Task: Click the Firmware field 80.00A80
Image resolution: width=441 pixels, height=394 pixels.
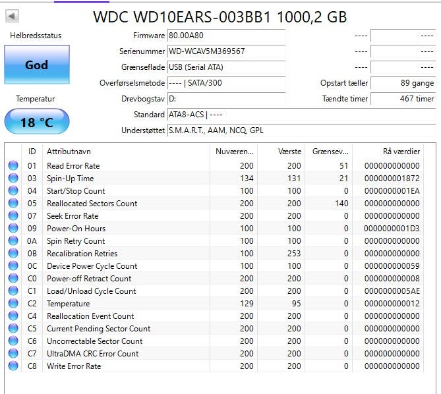Action: coord(226,36)
